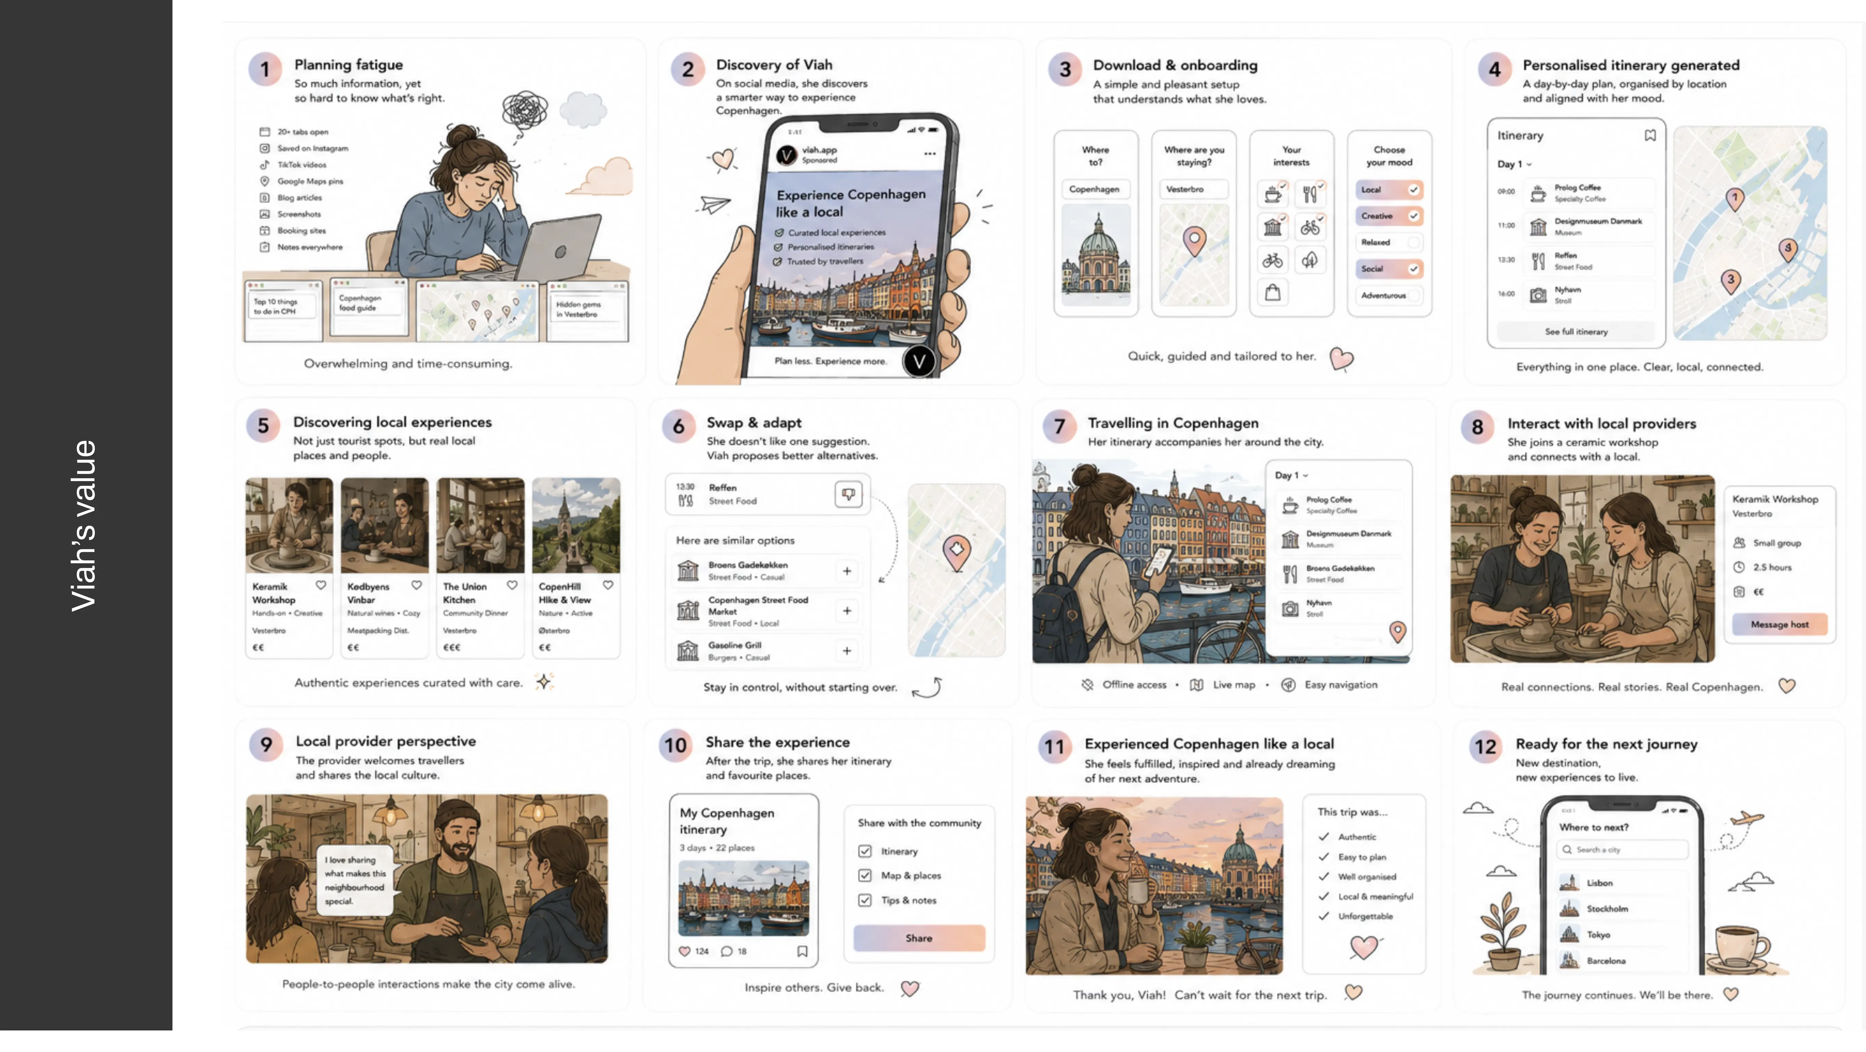Screen dimensions: 1866x1052
Task: Select the tree nature interest icon
Action: point(1310,260)
